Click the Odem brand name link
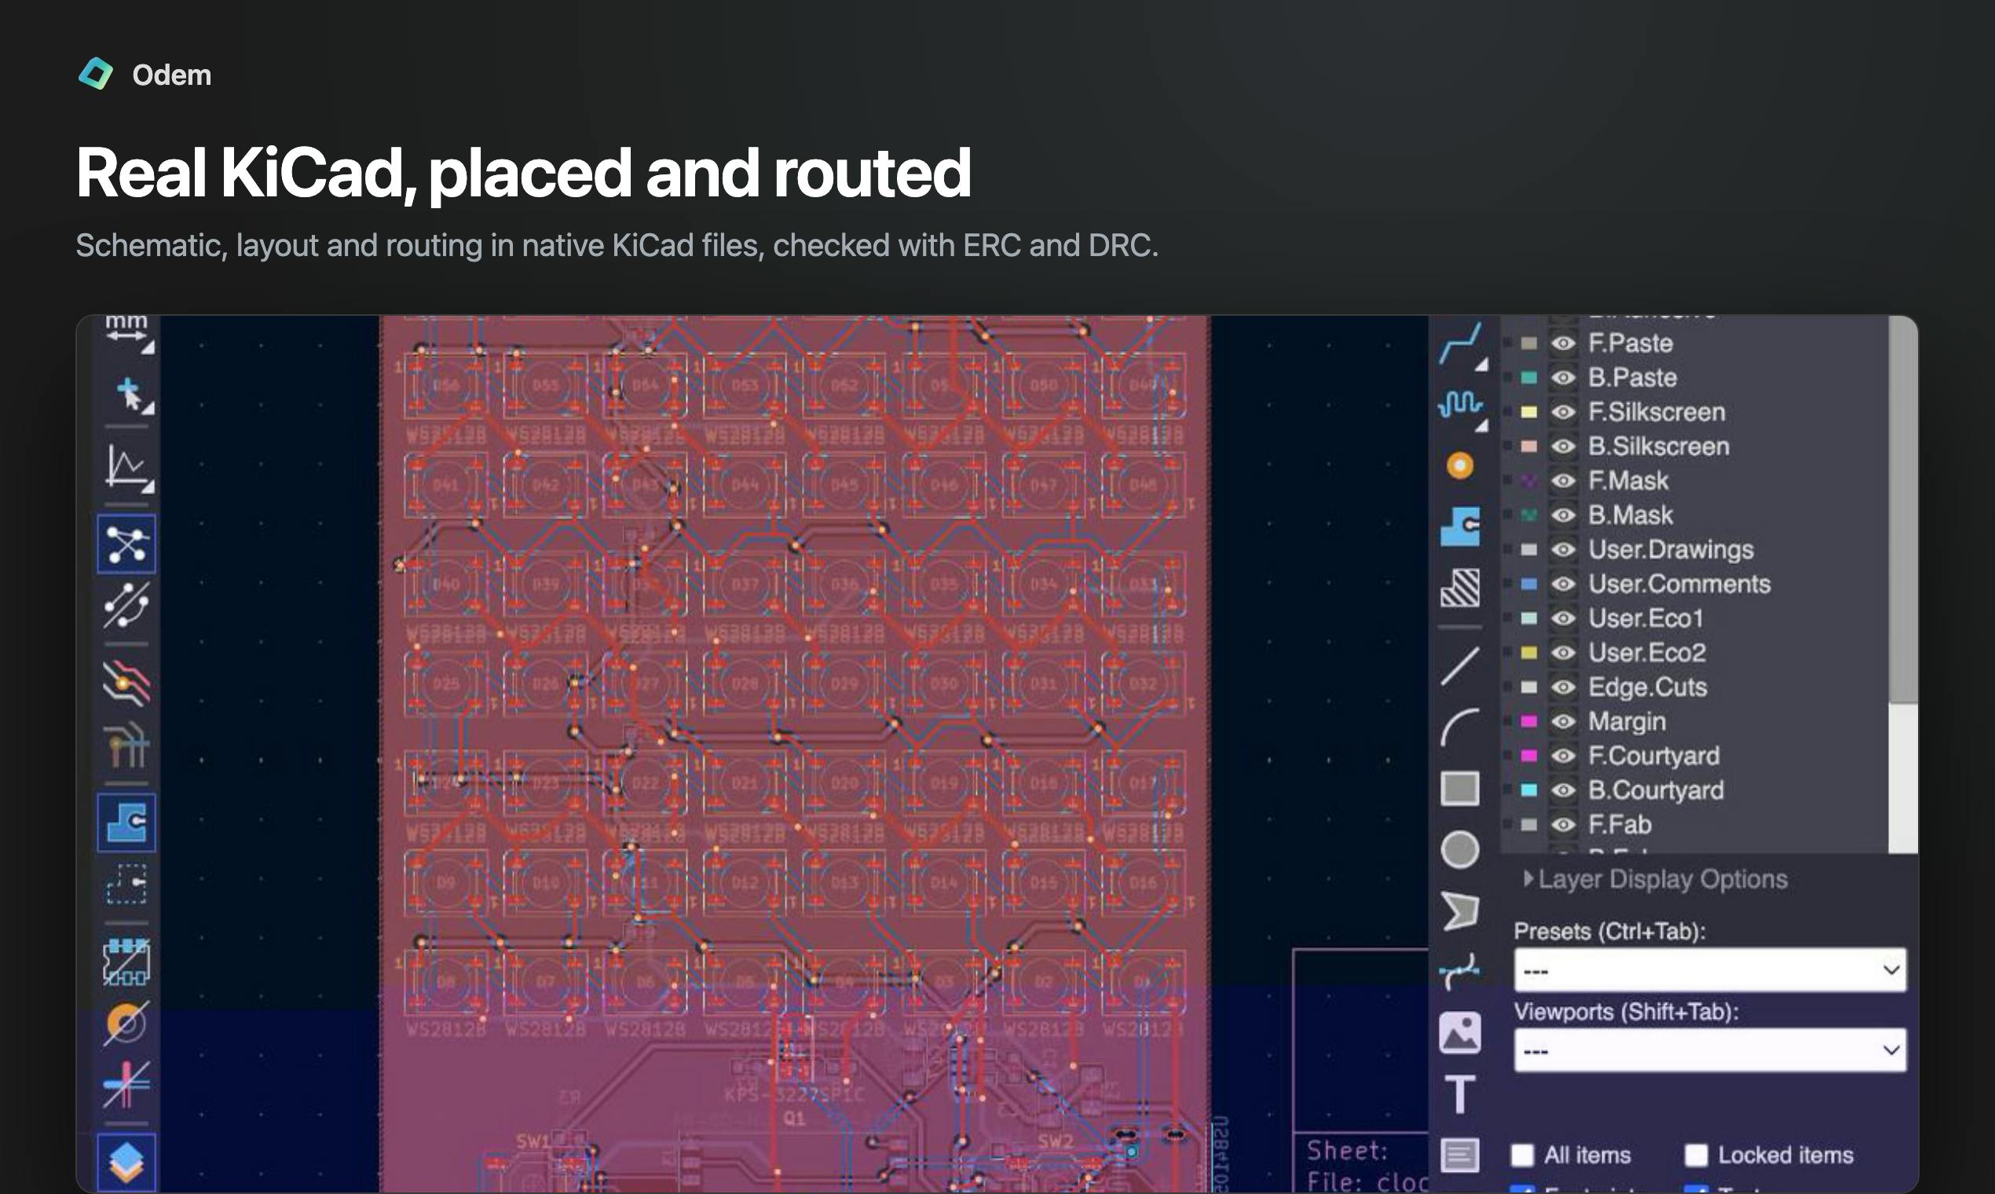Image resolution: width=1995 pixels, height=1194 pixels. (171, 75)
